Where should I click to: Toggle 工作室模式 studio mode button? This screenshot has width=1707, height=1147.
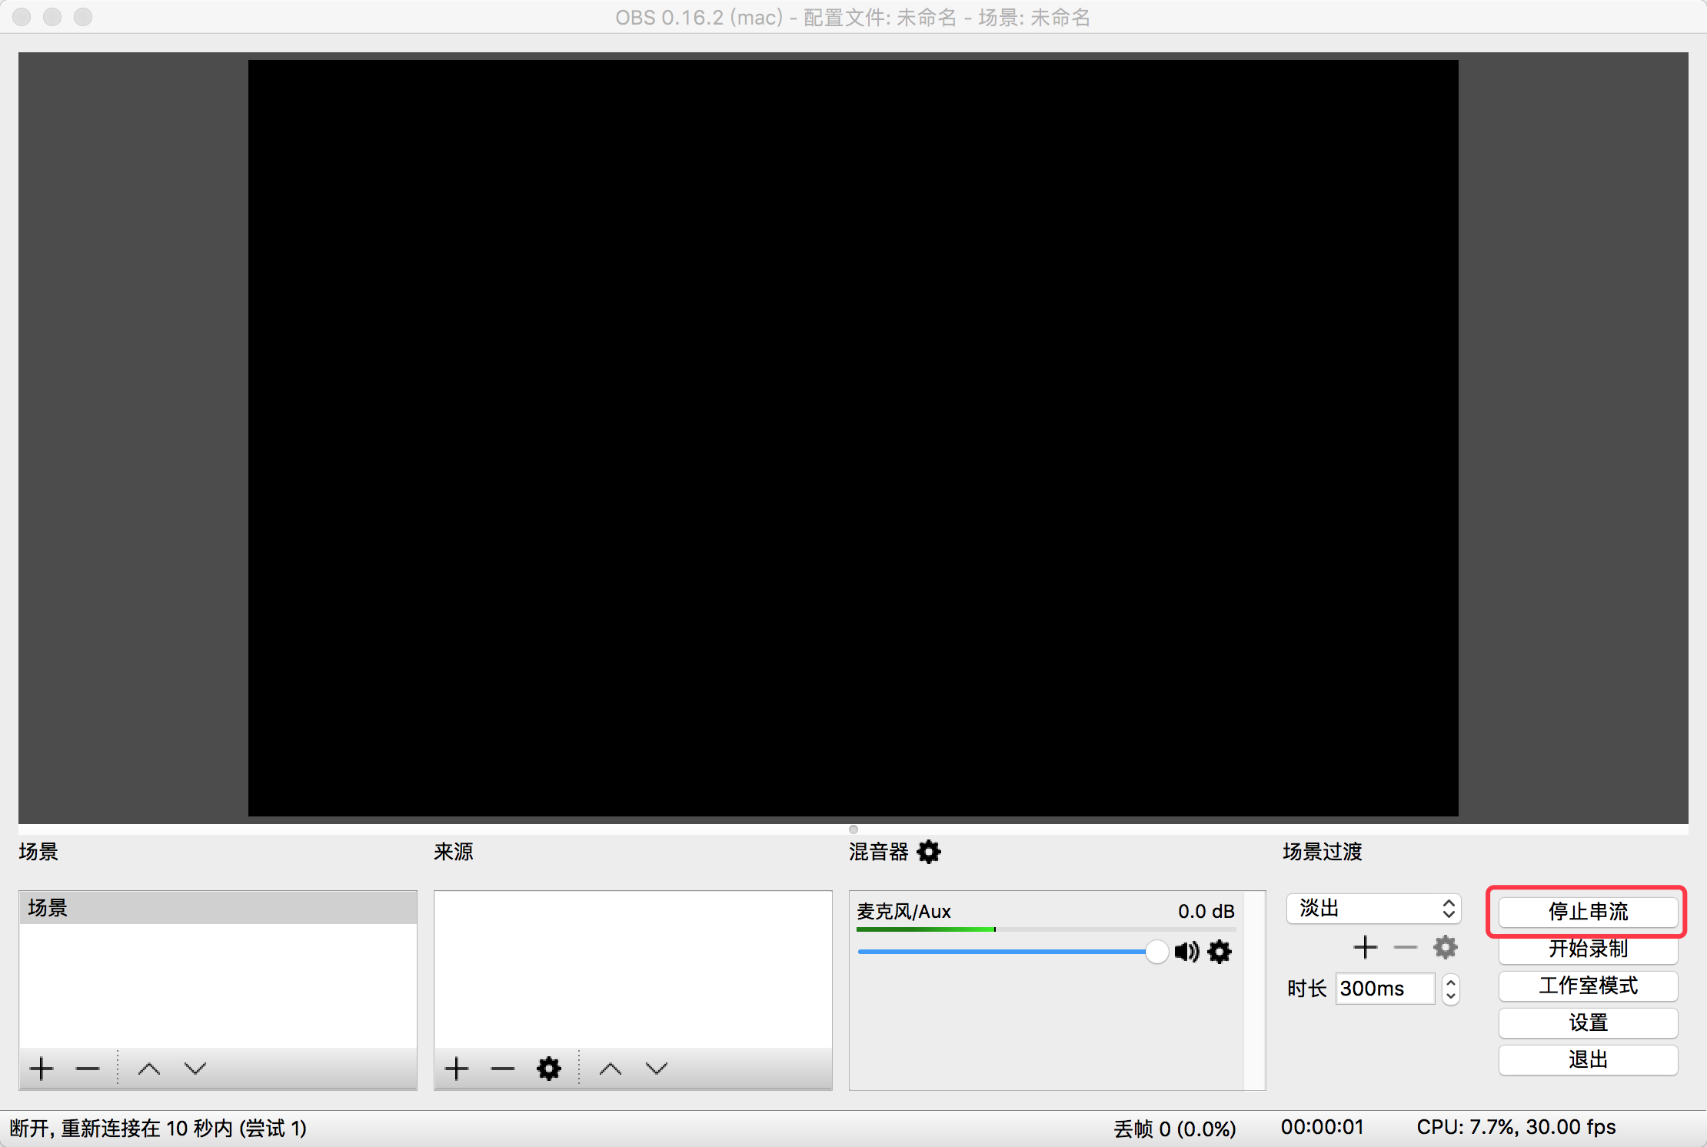click(1588, 986)
